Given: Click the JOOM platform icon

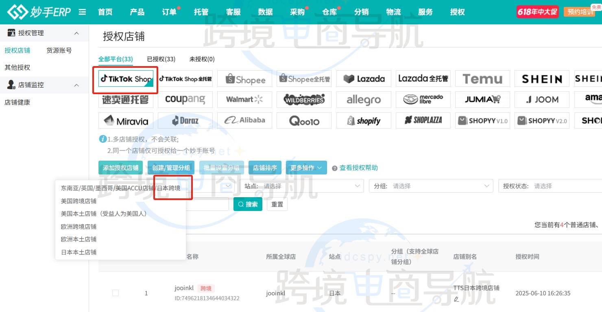Looking at the screenshot, I should tap(542, 99).
